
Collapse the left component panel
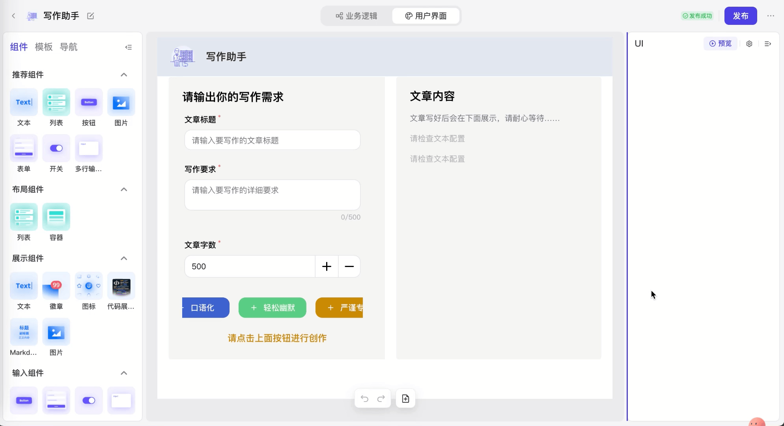tap(129, 47)
